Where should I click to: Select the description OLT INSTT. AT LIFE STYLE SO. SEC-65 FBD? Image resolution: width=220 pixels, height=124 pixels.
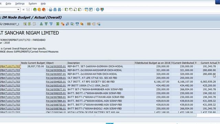92,78
